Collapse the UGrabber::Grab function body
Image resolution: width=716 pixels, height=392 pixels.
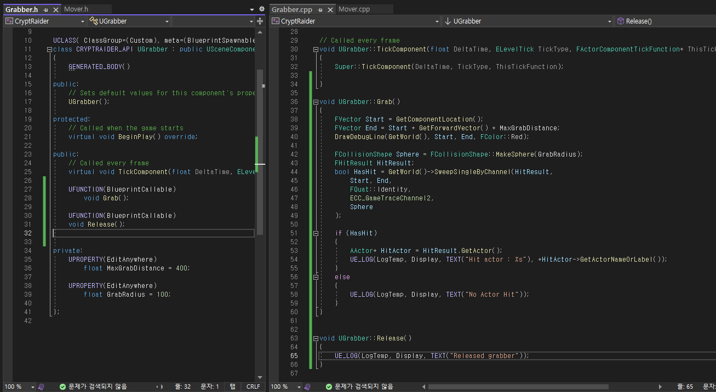click(x=316, y=102)
